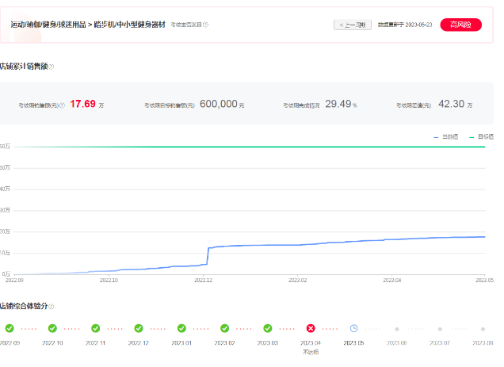This screenshot has height=367, width=504.
Task: Click the grey dot for 2023.06
Action: coord(397,329)
